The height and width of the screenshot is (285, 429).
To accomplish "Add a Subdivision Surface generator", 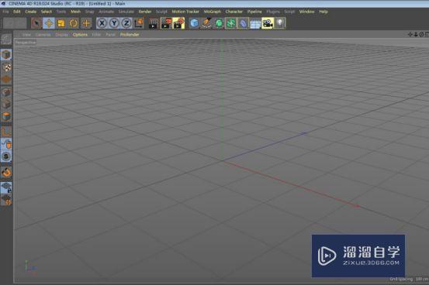I will click(219, 23).
